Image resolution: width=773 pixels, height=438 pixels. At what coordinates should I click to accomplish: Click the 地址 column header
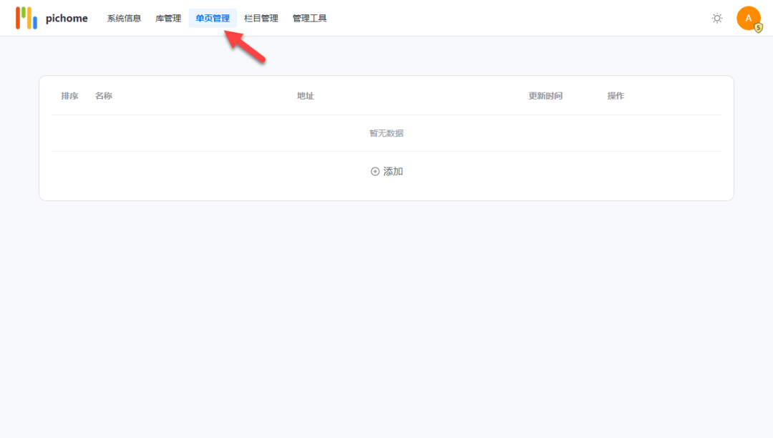pyautogui.click(x=305, y=95)
